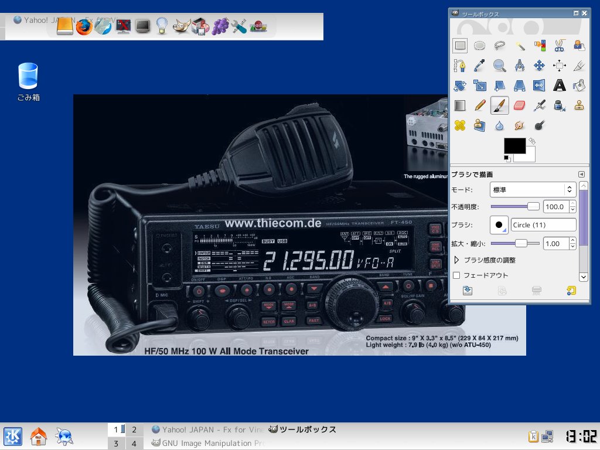This screenshot has height=450, width=600.
Task: Switch to the Yahoo! JAPAN browser taskbar entry
Action: [x=205, y=429]
